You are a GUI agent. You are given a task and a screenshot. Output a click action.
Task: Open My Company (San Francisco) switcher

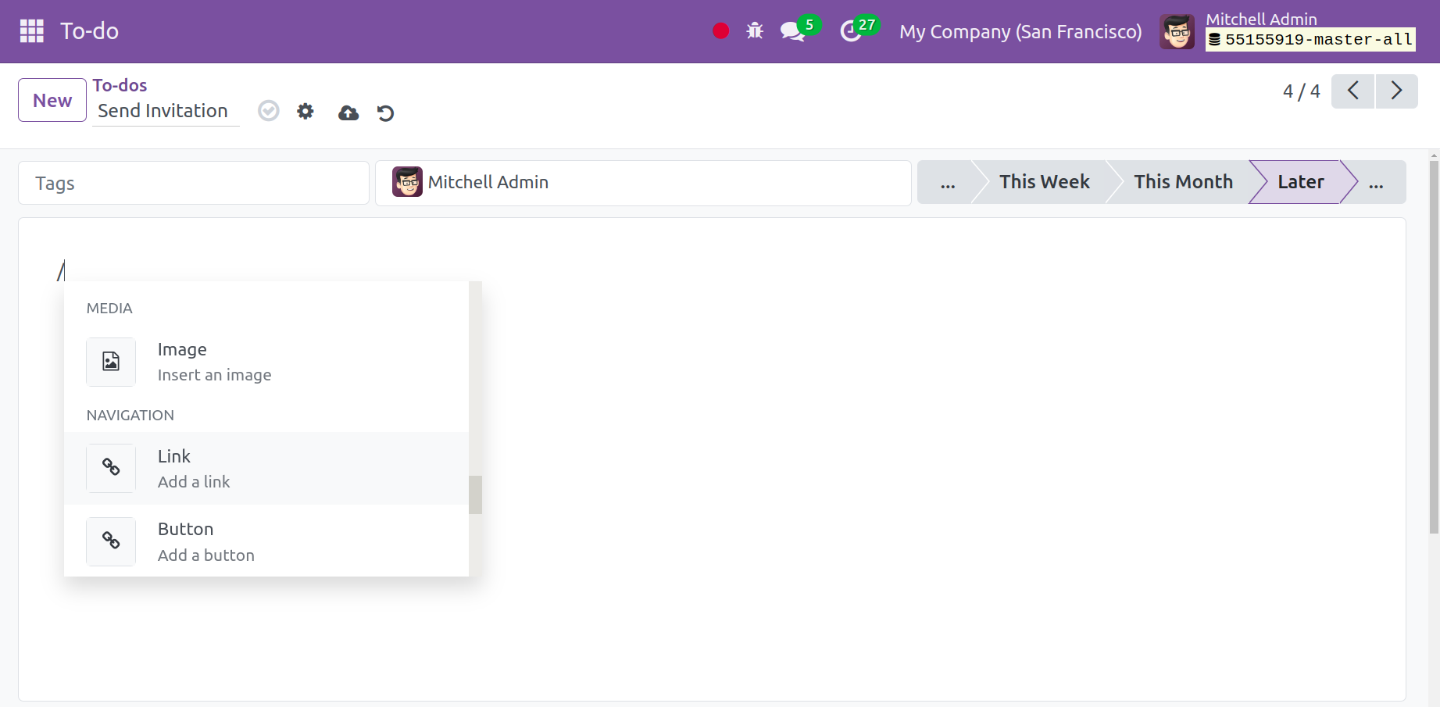pyautogui.click(x=1020, y=32)
